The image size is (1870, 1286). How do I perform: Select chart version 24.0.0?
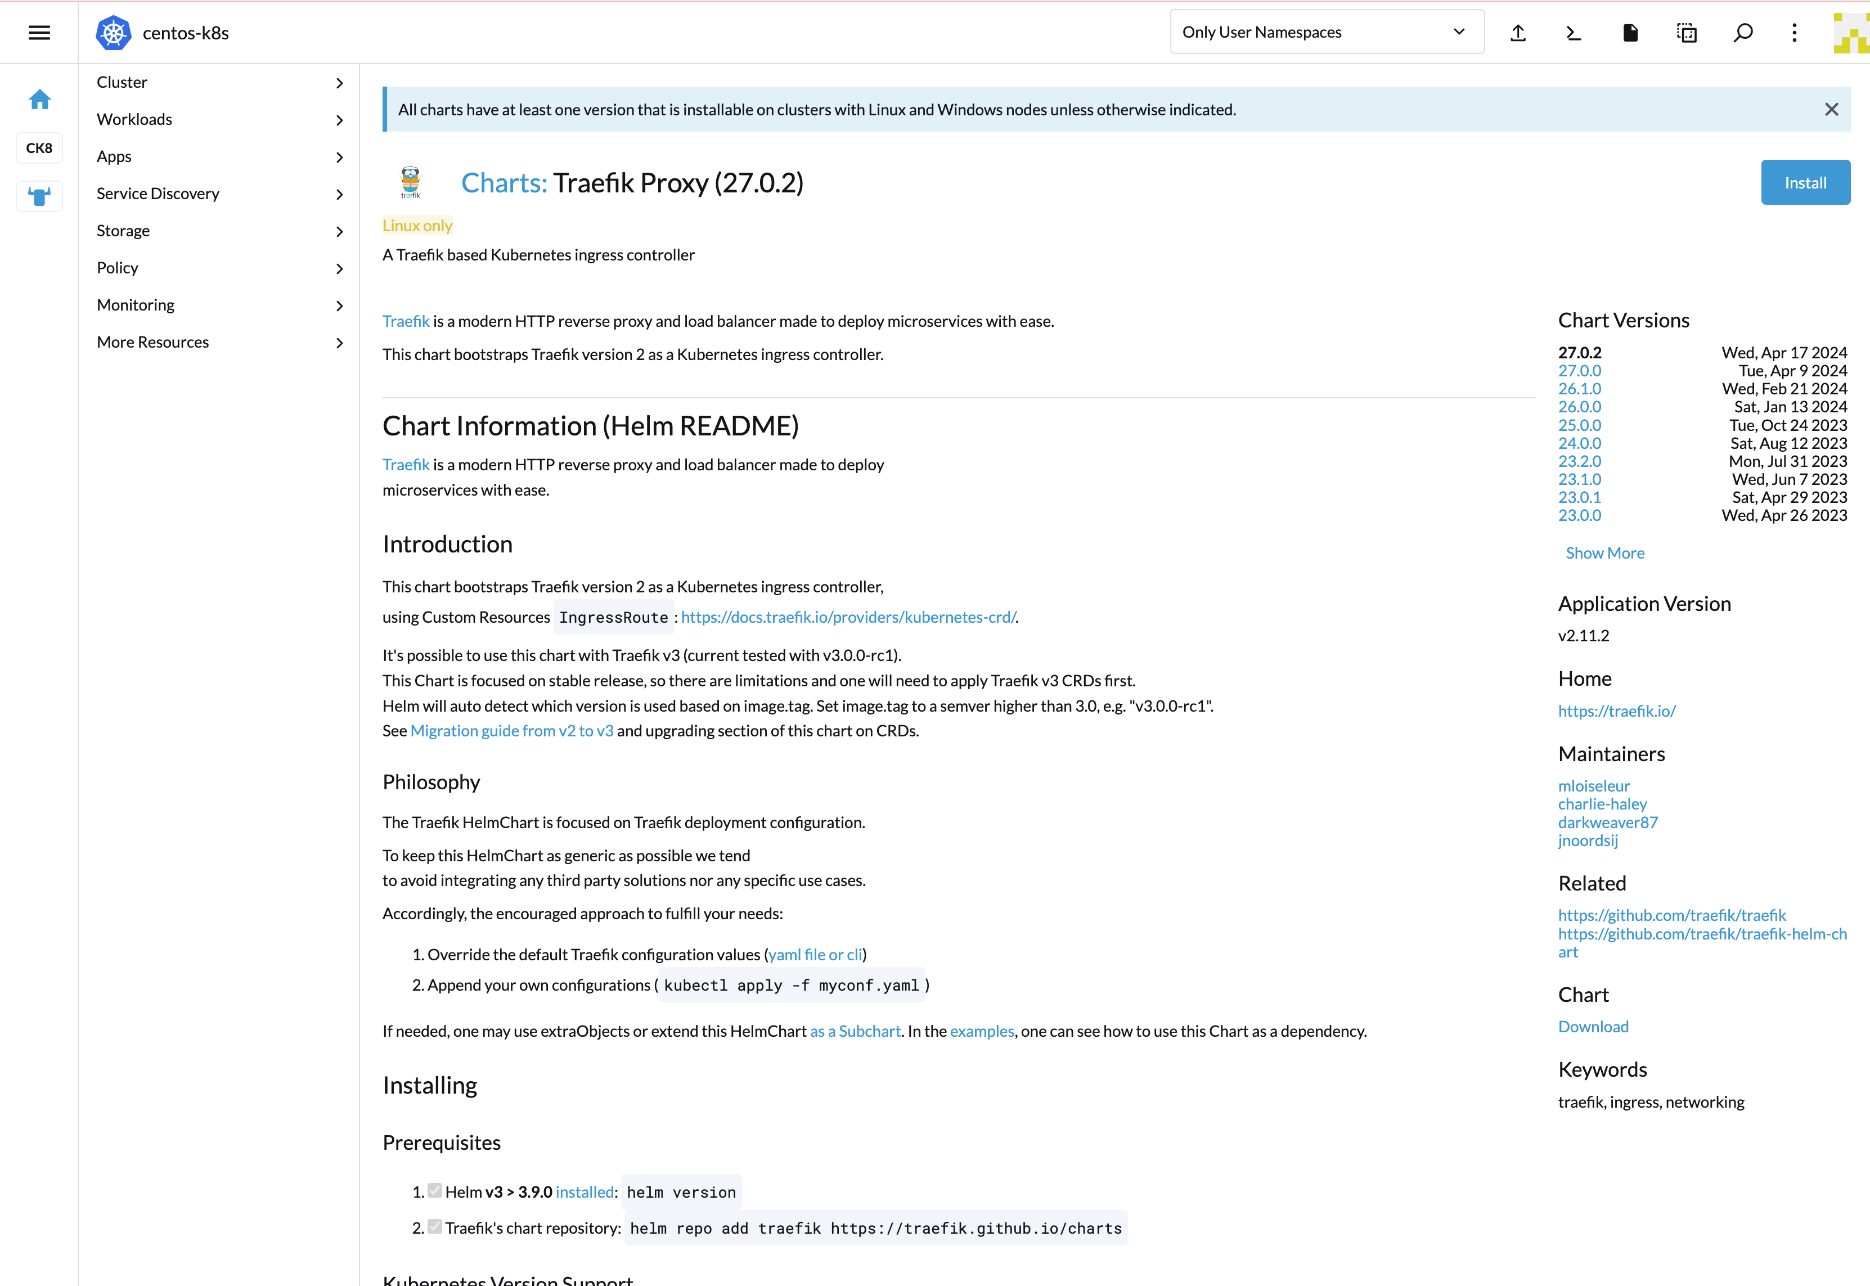(1579, 443)
